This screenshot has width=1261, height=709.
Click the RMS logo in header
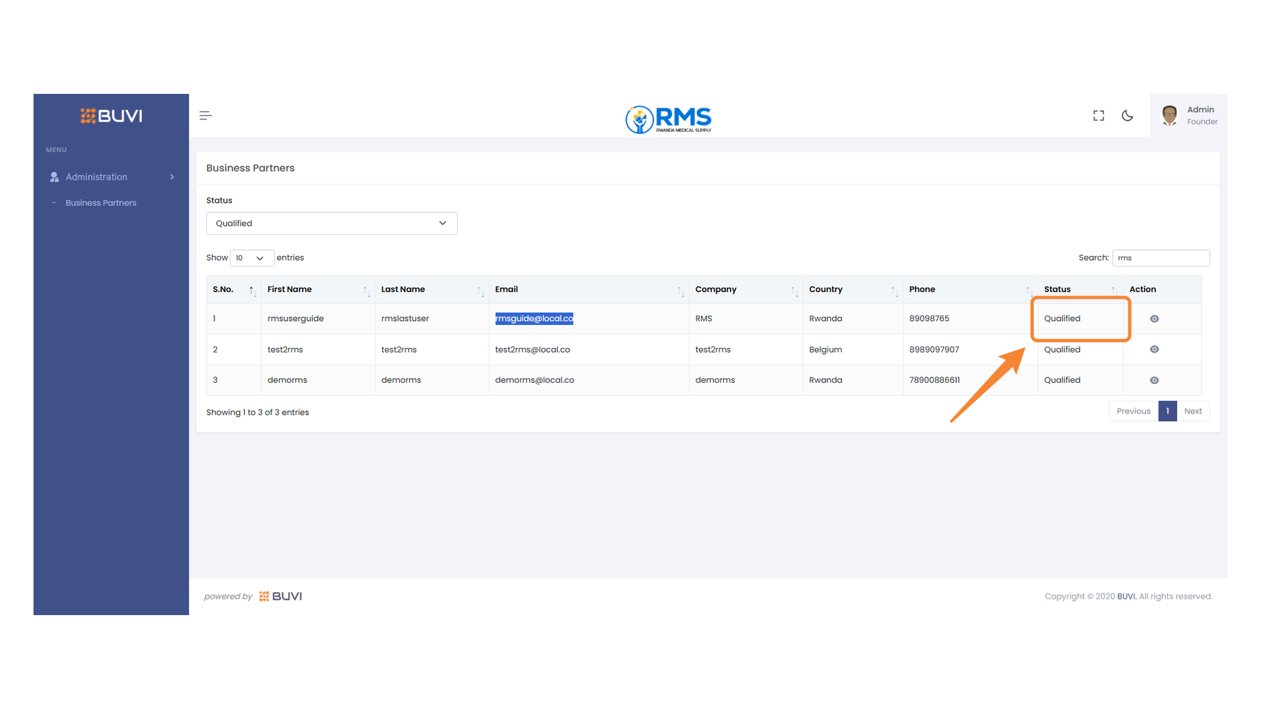point(669,119)
